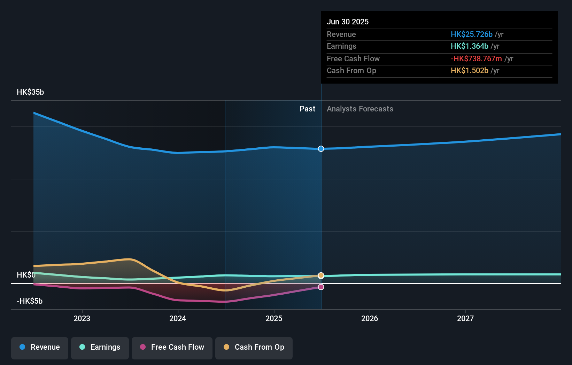Image resolution: width=572 pixels, height=365 pixels.
Task: Toggle the Earnings series visibility
Action: (100, 347)
